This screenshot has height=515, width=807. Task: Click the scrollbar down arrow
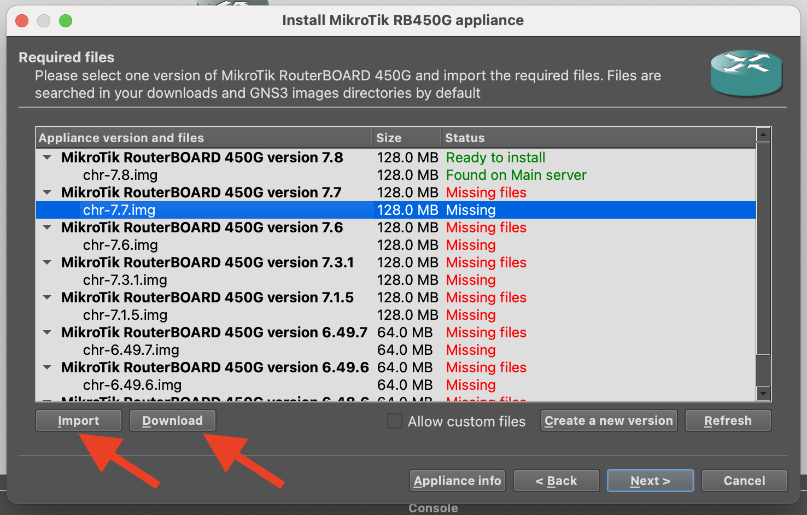763,393
